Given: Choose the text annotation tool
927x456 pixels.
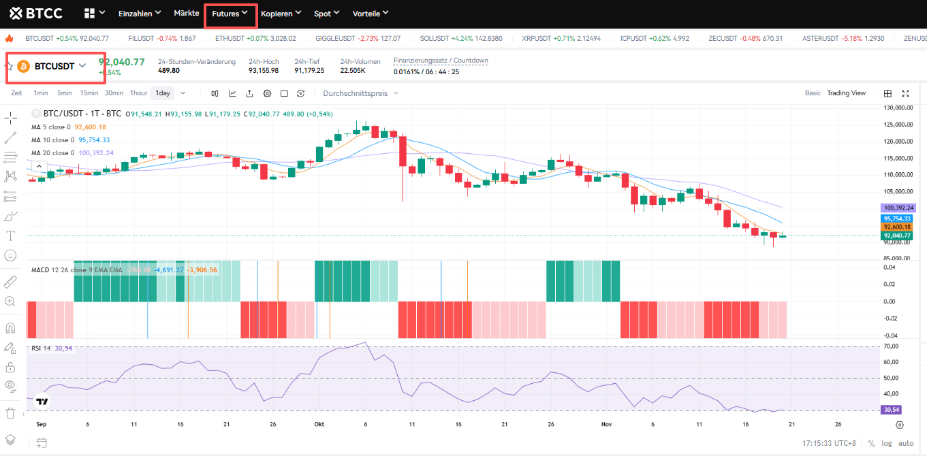Looking at the screenshot, I should (10, 235).
